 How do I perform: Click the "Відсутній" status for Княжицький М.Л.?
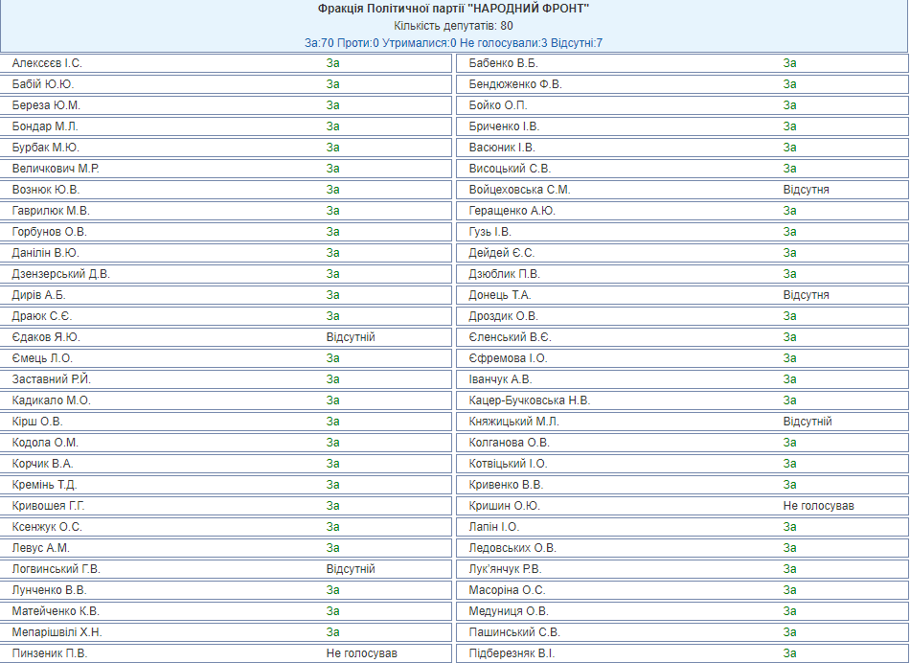click(x=808, y=422)
